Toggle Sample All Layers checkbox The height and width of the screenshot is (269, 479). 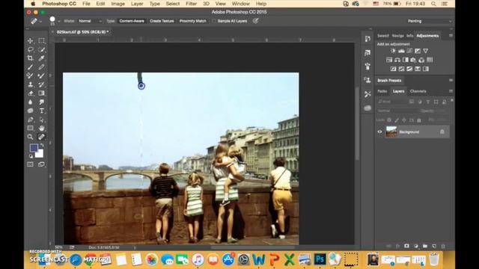click(x=214, y=21)
